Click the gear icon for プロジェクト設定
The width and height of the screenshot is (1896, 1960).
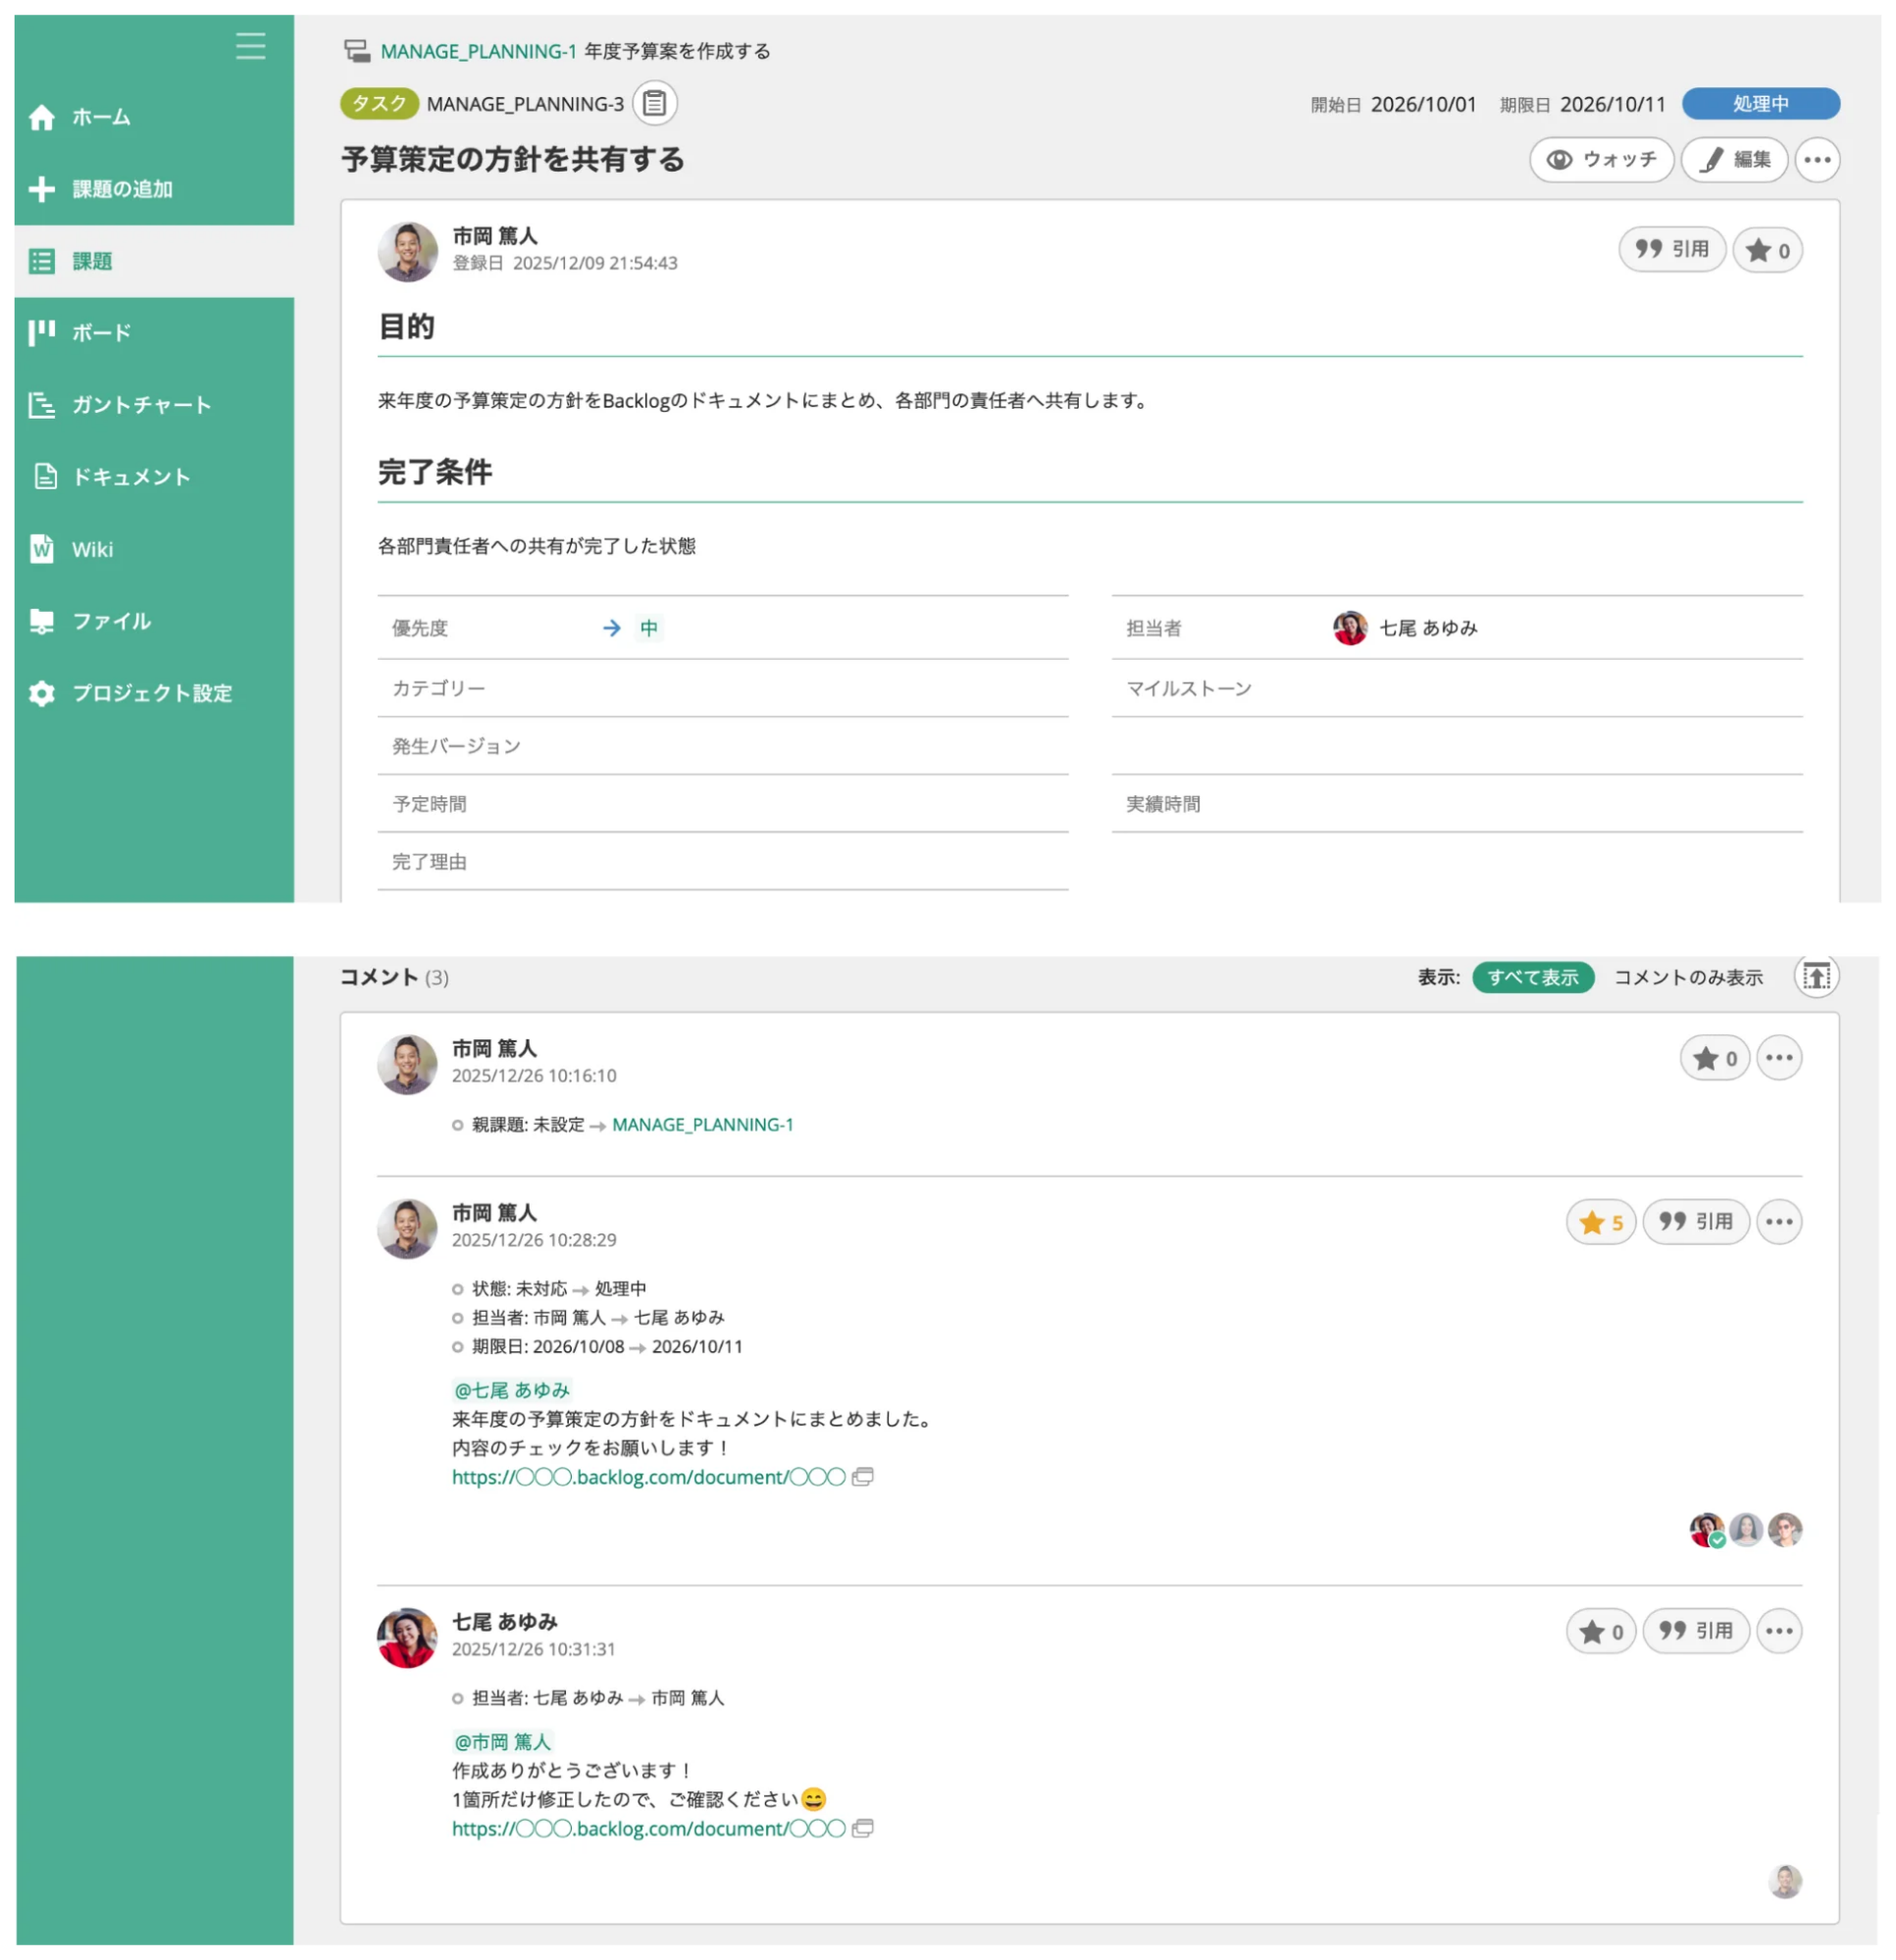[x=42, y=693]
